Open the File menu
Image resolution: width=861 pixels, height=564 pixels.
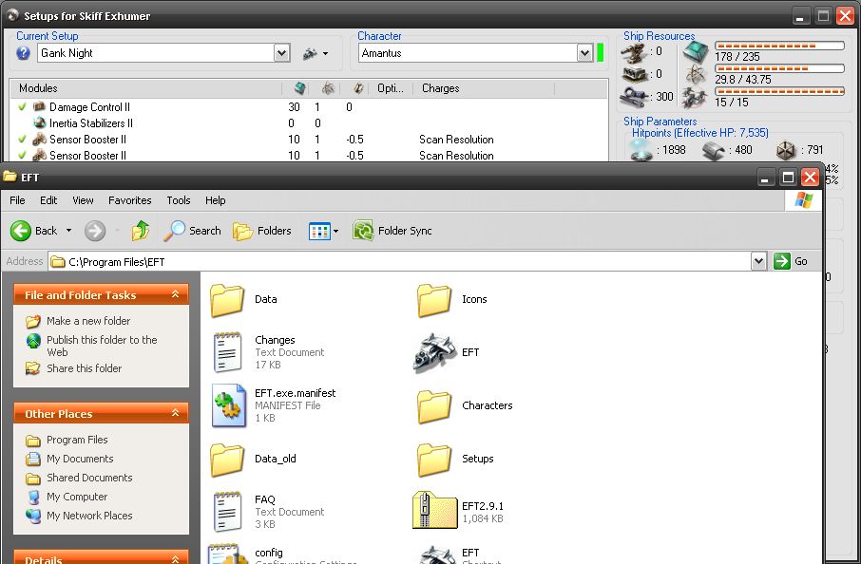[17, 200]
